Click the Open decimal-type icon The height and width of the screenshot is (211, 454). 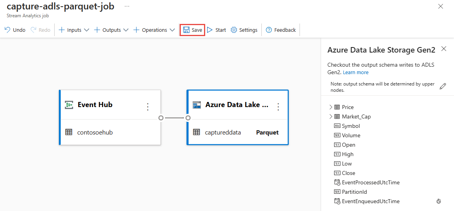(x=337, y=145)
